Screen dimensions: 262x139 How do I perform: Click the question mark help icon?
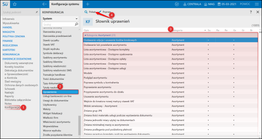tap(251, 12)
